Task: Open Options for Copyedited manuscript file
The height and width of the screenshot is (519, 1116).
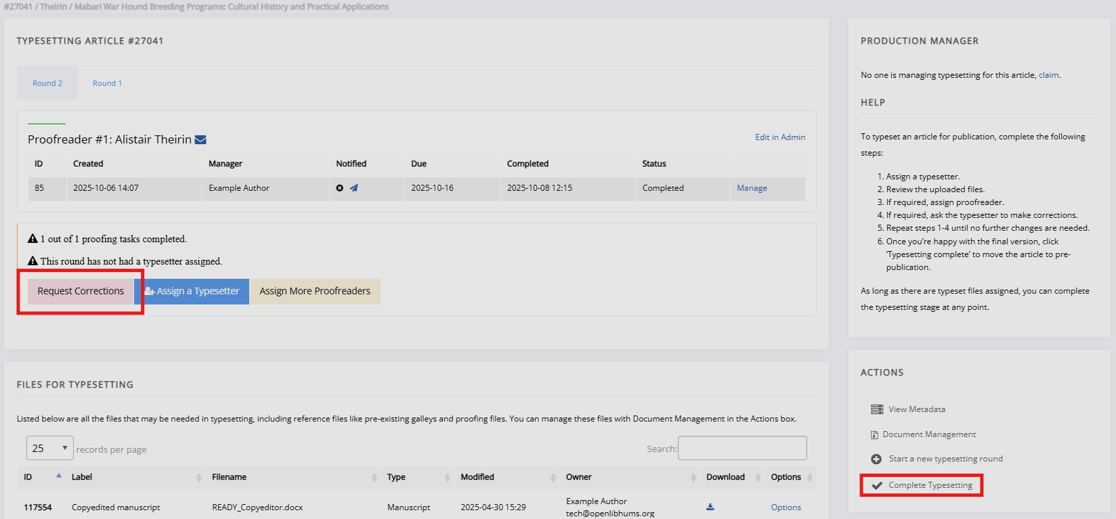Action: pos(786,507)
